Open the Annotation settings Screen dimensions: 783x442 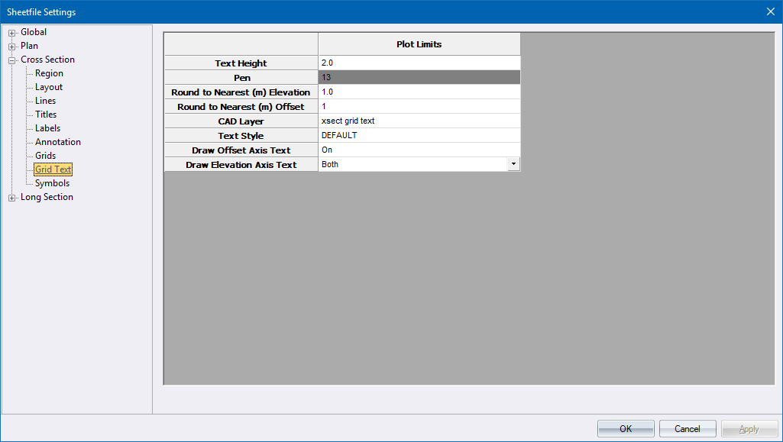tap(57, 142)
